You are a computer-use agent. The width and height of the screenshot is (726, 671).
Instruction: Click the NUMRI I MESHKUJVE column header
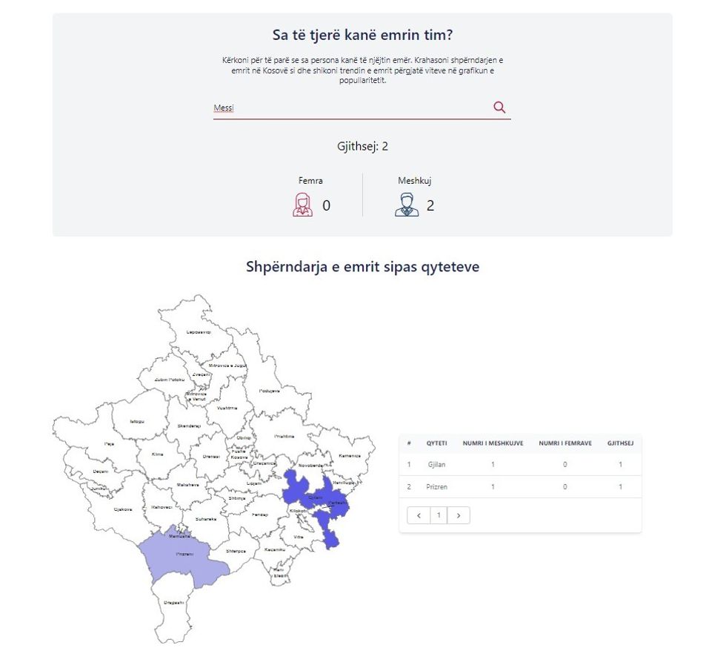click(x=493, y=443)
